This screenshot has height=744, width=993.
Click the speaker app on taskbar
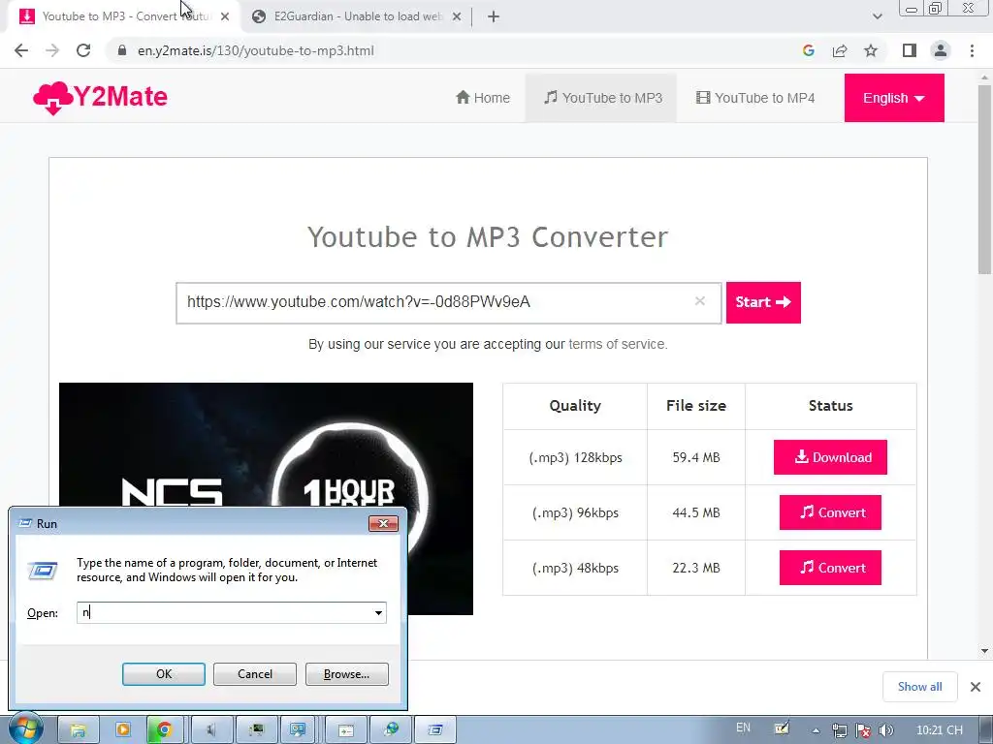[210, 730]
